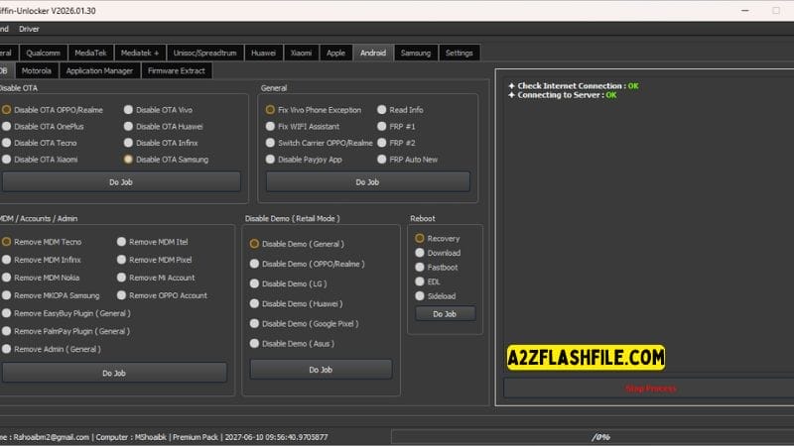Open the Firmware Extract sub-tab
This screenshot has height=446, width=794.
177,70
